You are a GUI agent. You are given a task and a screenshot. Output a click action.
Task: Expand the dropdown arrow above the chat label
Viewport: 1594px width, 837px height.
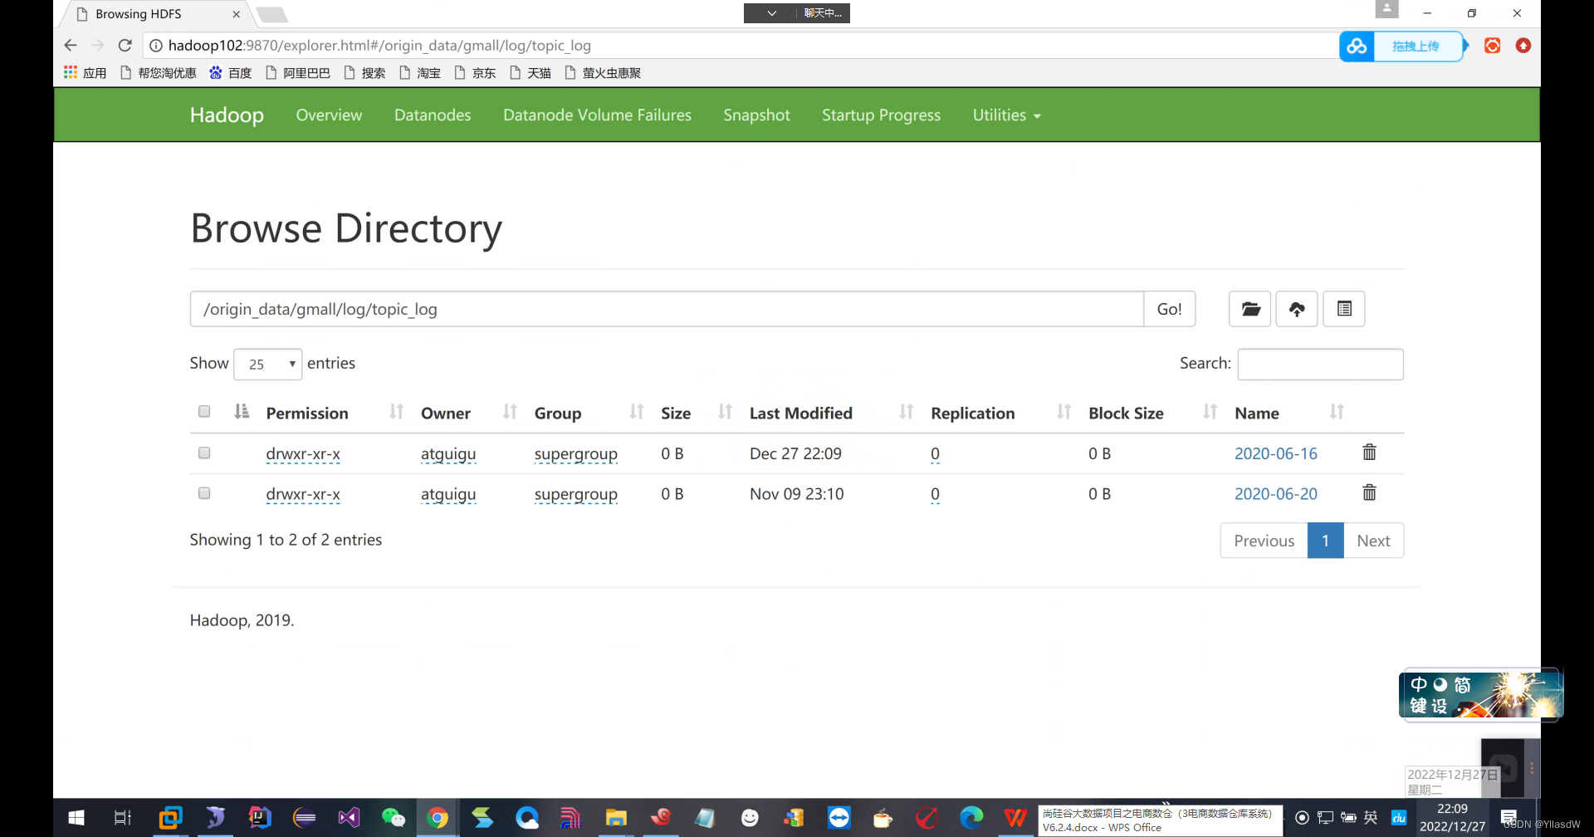pyautogui.click(x=771, y=13)
